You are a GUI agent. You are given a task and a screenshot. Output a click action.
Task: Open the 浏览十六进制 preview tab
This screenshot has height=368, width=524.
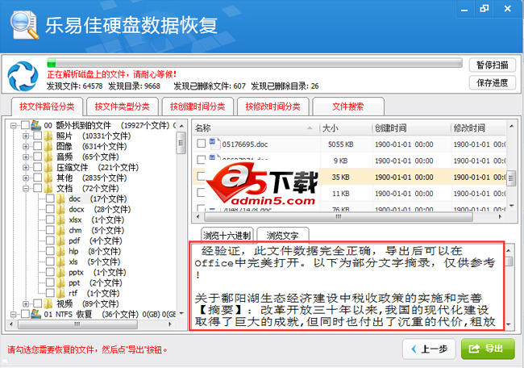click(227, 236)
